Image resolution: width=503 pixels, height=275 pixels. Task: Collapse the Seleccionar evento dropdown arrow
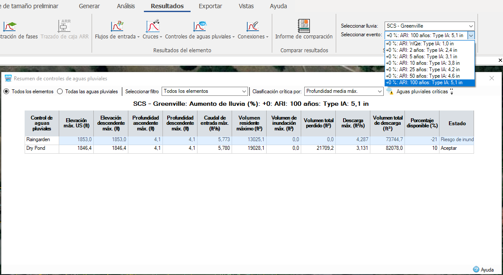[471, 35]
